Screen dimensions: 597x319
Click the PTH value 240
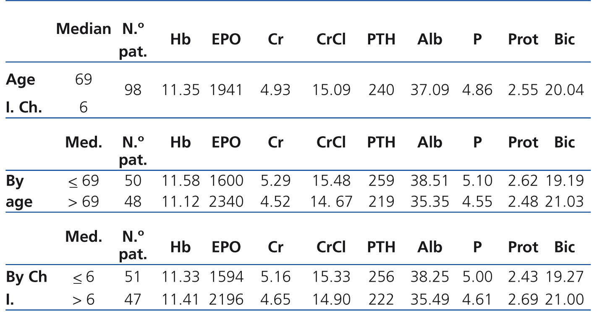click(x=381, y=90)
